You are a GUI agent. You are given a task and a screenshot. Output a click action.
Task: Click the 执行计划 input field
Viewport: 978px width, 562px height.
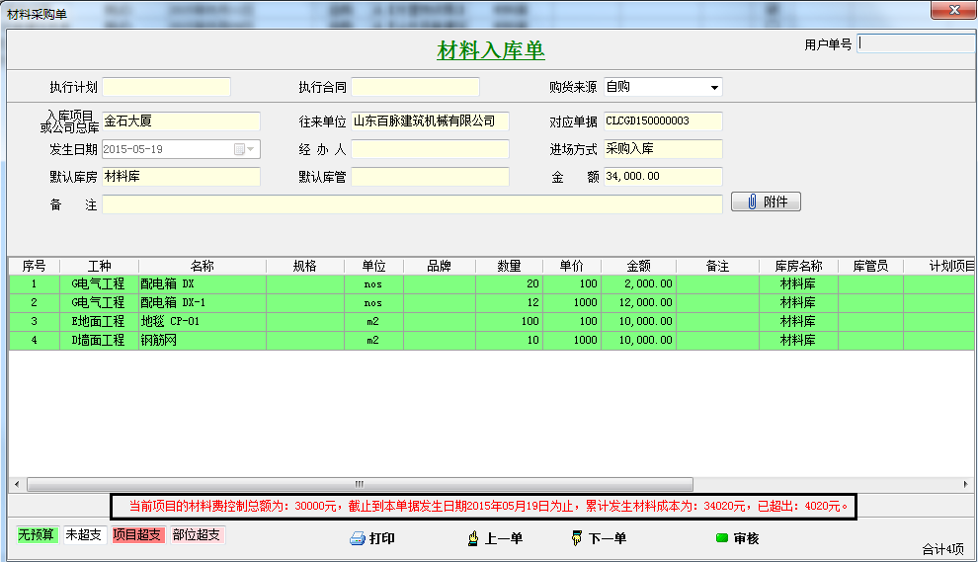click(x=166, y=87)
